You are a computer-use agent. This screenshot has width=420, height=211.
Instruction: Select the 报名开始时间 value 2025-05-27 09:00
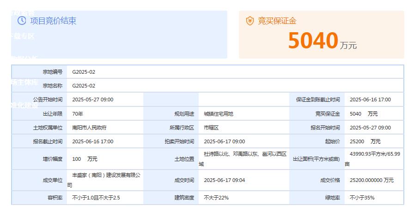tap(370, 128)
